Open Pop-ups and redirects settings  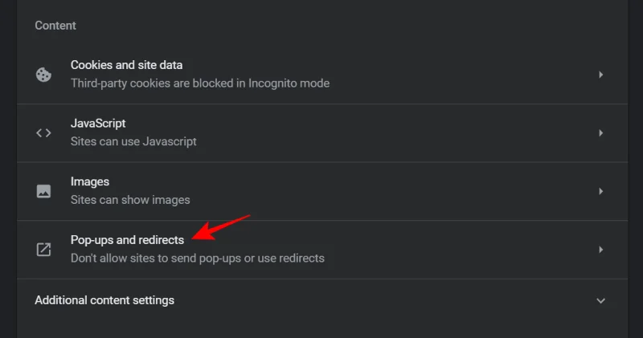127,240
